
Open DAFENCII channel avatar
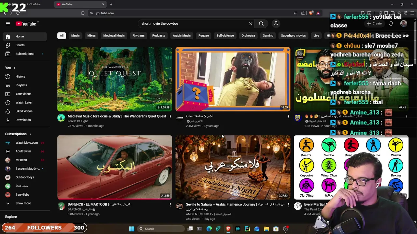pos(61,206)
